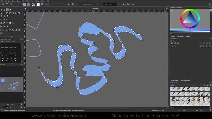Screen dimensions: 212x119
Task: Click the Overview docker thumbnail
Action: [11, 84]
